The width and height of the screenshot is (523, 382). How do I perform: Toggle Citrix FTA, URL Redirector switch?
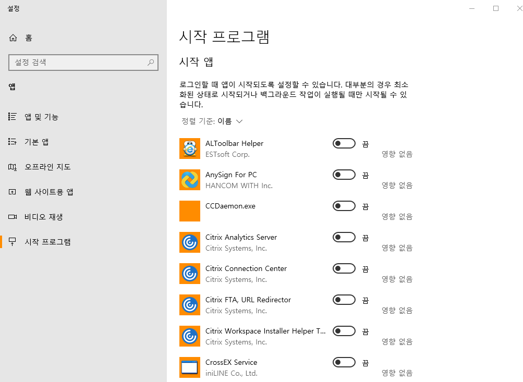[344, 300]
